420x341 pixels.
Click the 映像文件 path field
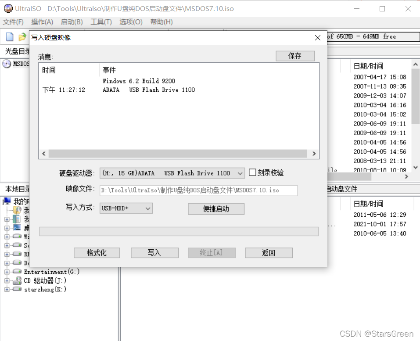pos(198,190)
